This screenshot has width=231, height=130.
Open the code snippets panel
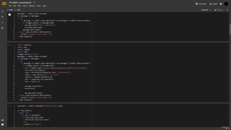click(x=3, y=22)
